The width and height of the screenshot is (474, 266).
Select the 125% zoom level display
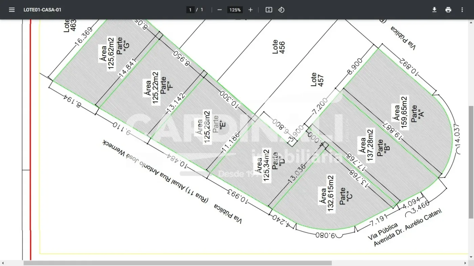[235, 9]
